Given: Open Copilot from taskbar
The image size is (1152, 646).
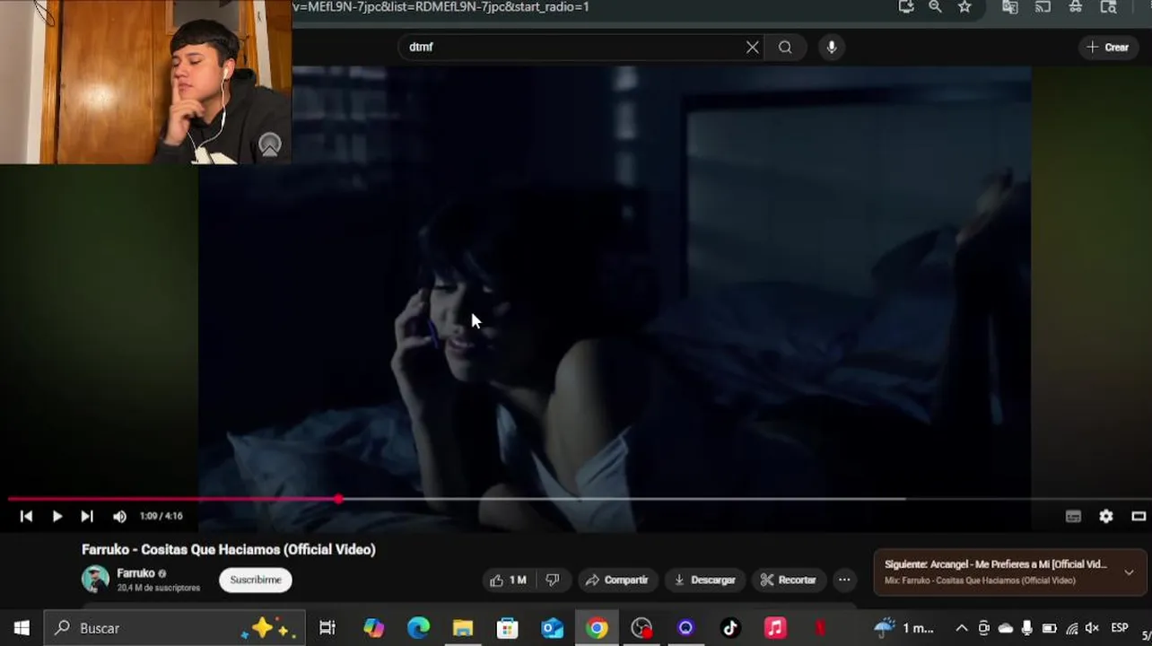Looking at the screenshot, I should tap(373, 628).
